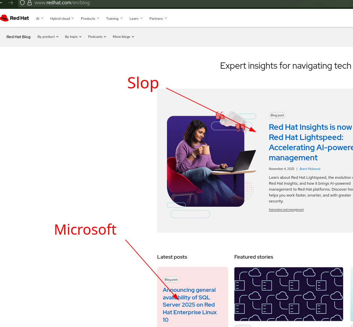
Task: Expand the Learn navigation menu
Action: point(136,18)
